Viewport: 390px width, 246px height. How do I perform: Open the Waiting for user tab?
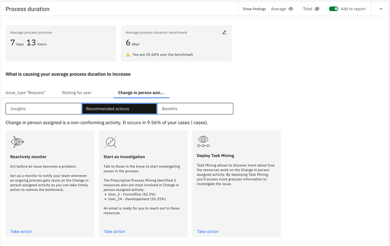click(x=76, y=92)
